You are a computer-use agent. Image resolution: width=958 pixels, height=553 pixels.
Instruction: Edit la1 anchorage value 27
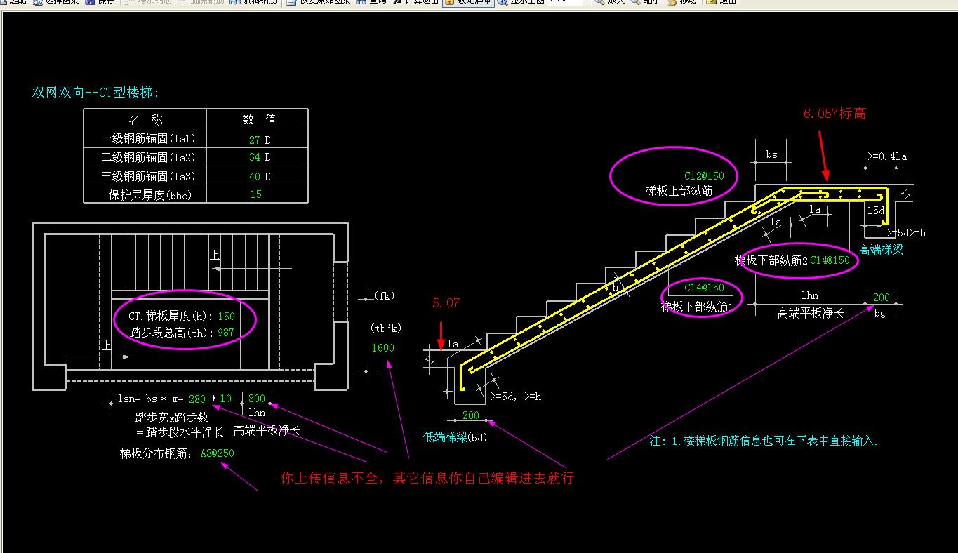click(254, 140)
